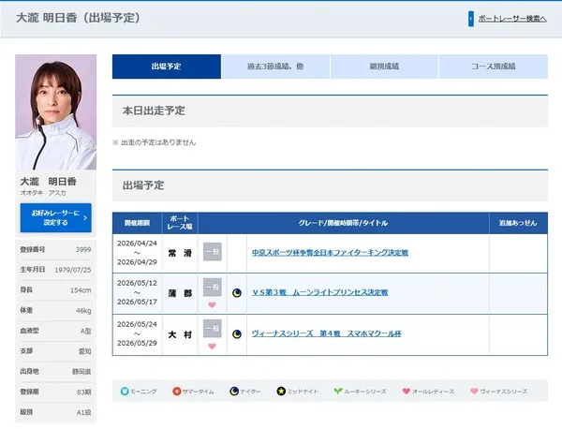The width and height of the screenshot is (562, 429).
Task: Click the 常滑 venue cell
Action: pyautogui.click(x=180, y=253)
